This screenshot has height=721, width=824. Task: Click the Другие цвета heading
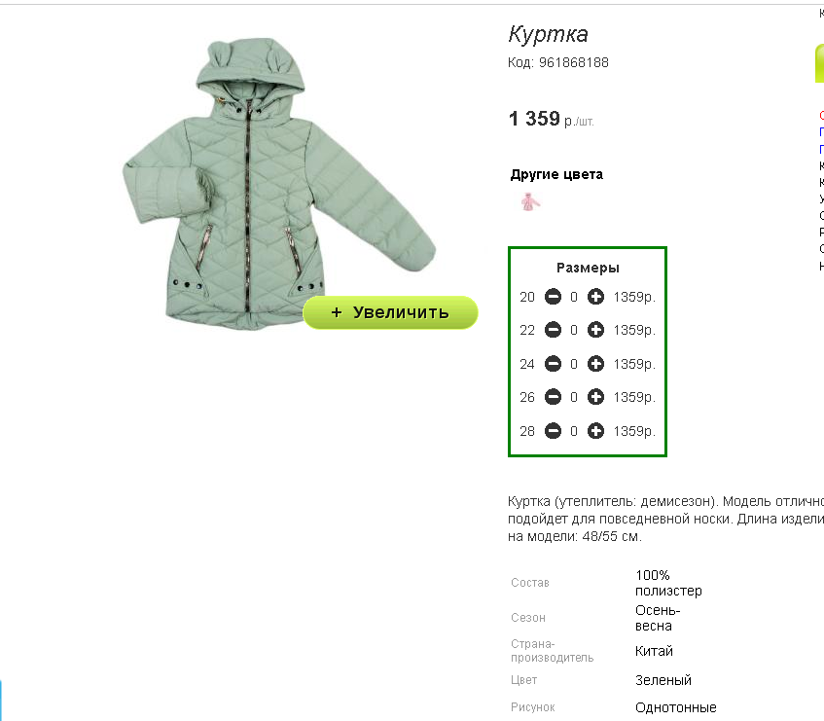[x=556, y=174]
